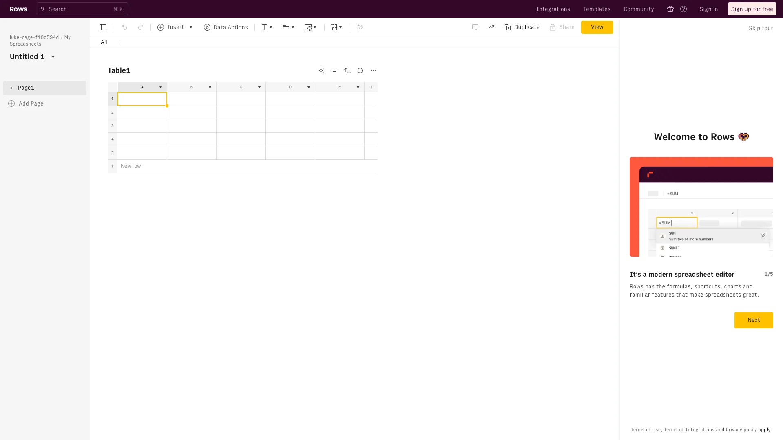Viewport: 783px width, 440px height.
Task: Open Integrations menu item
Action: [x=553, y=9]
